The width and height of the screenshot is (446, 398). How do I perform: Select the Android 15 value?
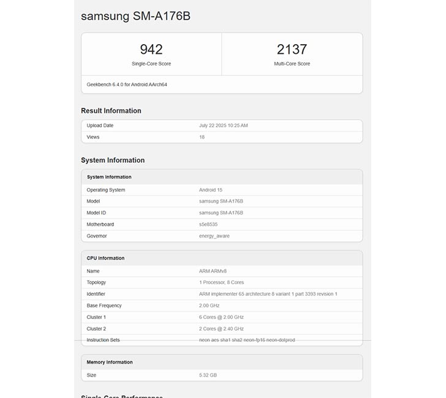coord(211,190)
